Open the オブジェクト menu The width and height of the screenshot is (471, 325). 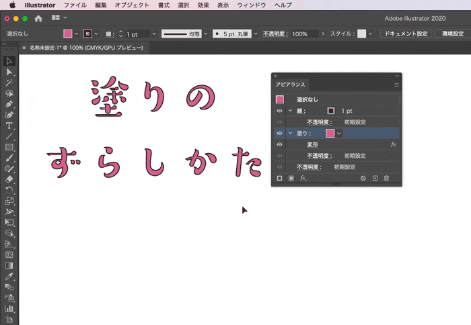tap(131, 5)
